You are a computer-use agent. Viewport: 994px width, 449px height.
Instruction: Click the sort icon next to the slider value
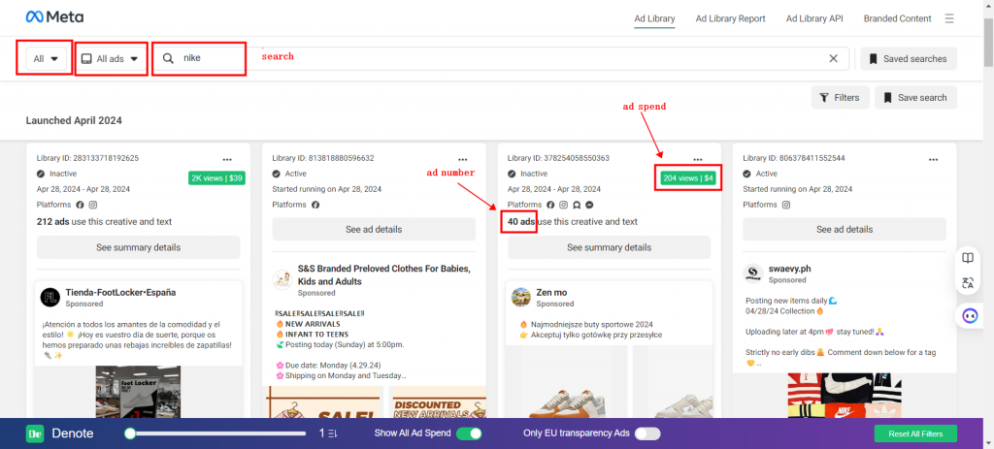[332, 433]
